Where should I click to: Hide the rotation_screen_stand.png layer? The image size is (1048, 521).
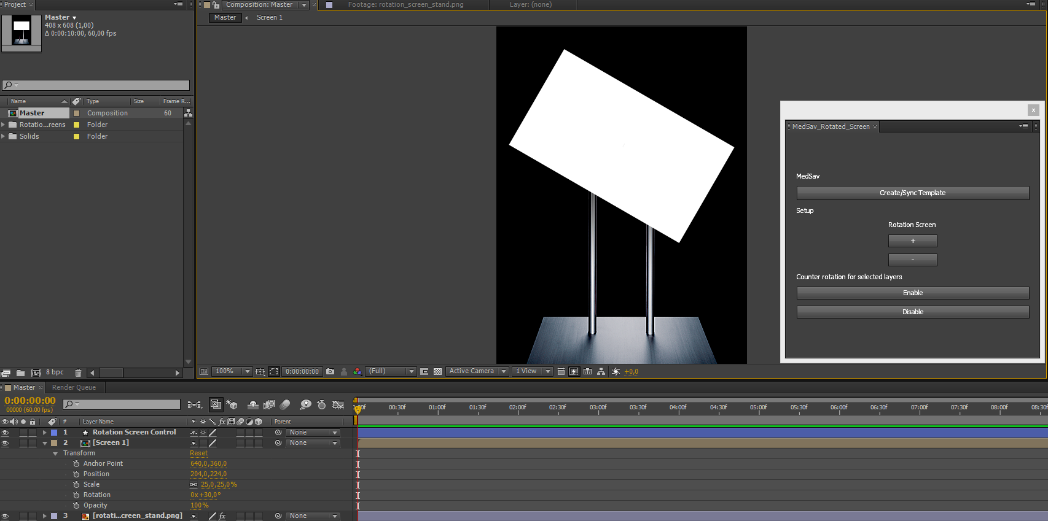tap(5, 516)
